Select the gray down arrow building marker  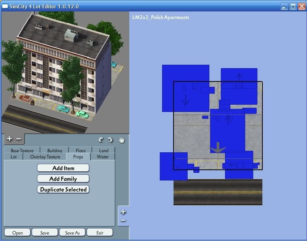pos(218,147)
